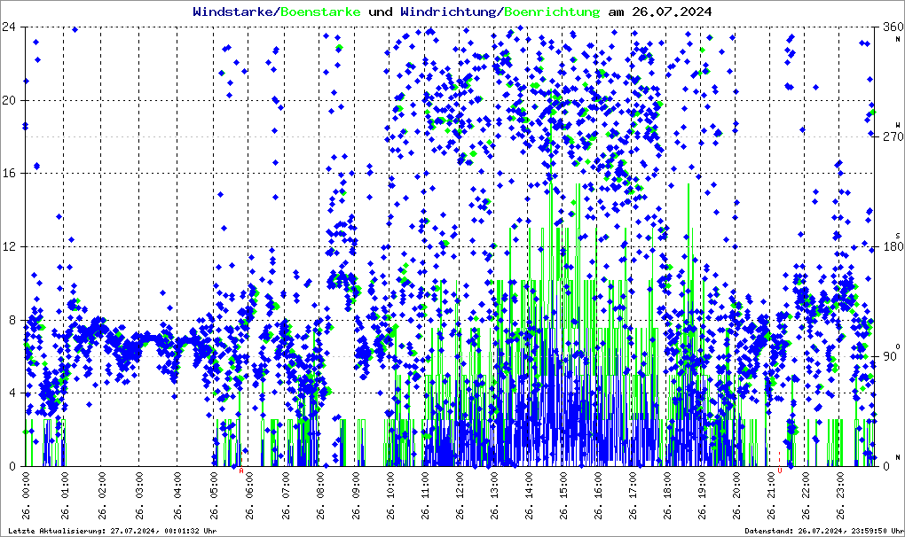The height and width of the screenshot is (537, 905).
Task: Click left axis value 20
Action: (x=9, y=100)
